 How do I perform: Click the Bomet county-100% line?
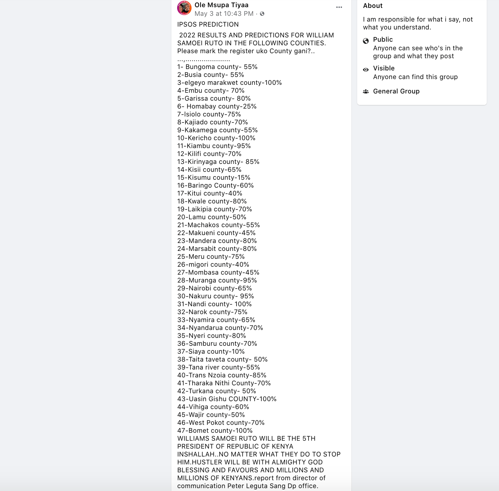click(215, 431)
